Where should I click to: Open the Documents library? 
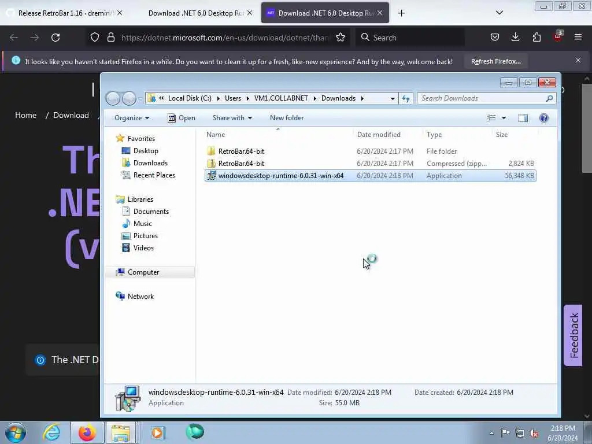tap(151, 212)
